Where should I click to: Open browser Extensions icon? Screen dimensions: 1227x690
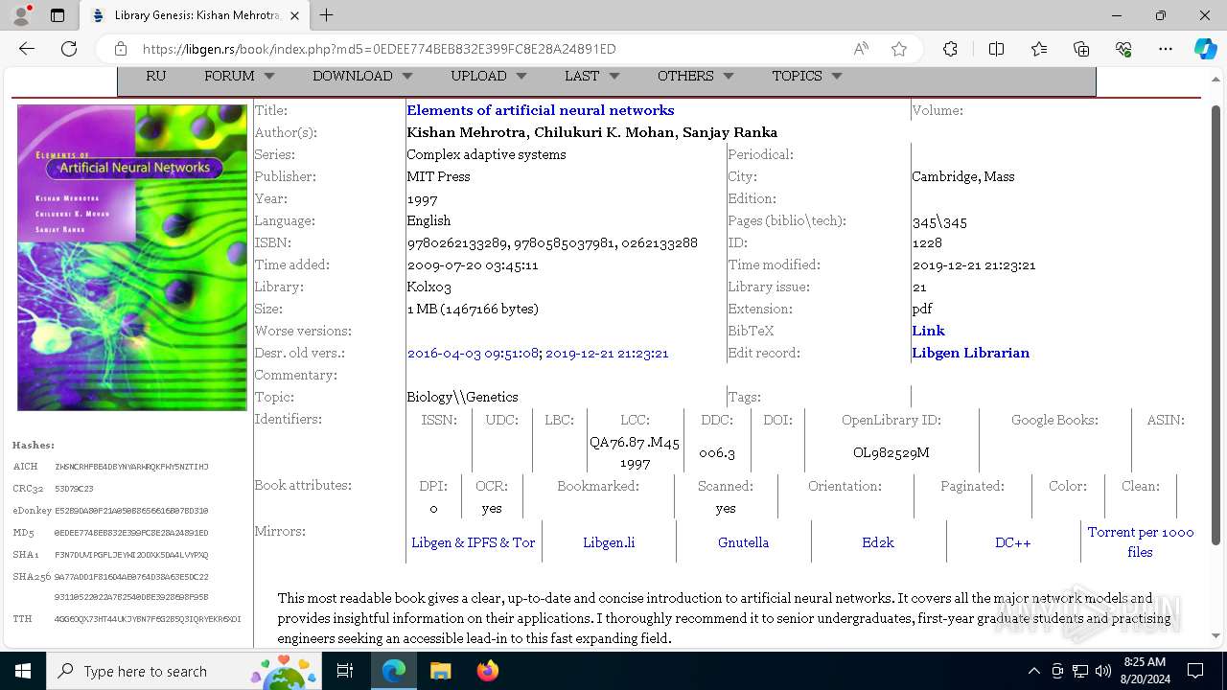pyautogui.click(x=950, y=49)
